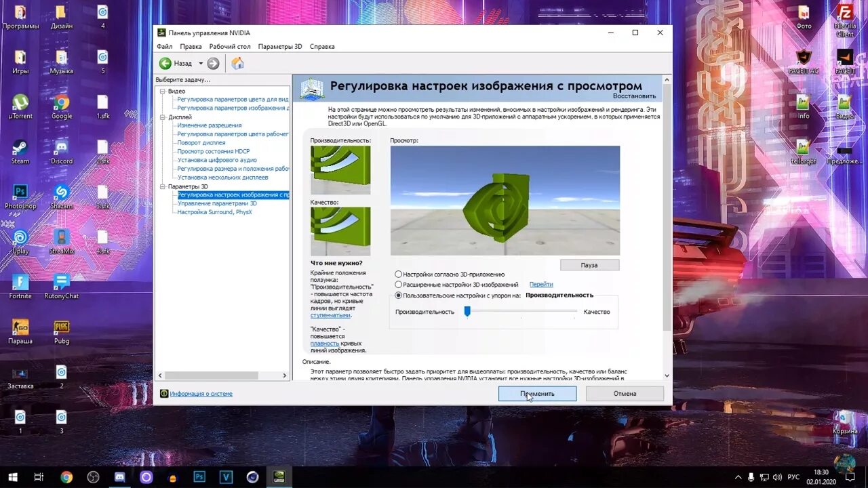Collapse the Дисплей tree node
Screen dimensions: 868x488
pyautogui.click(x=163, y=117)
